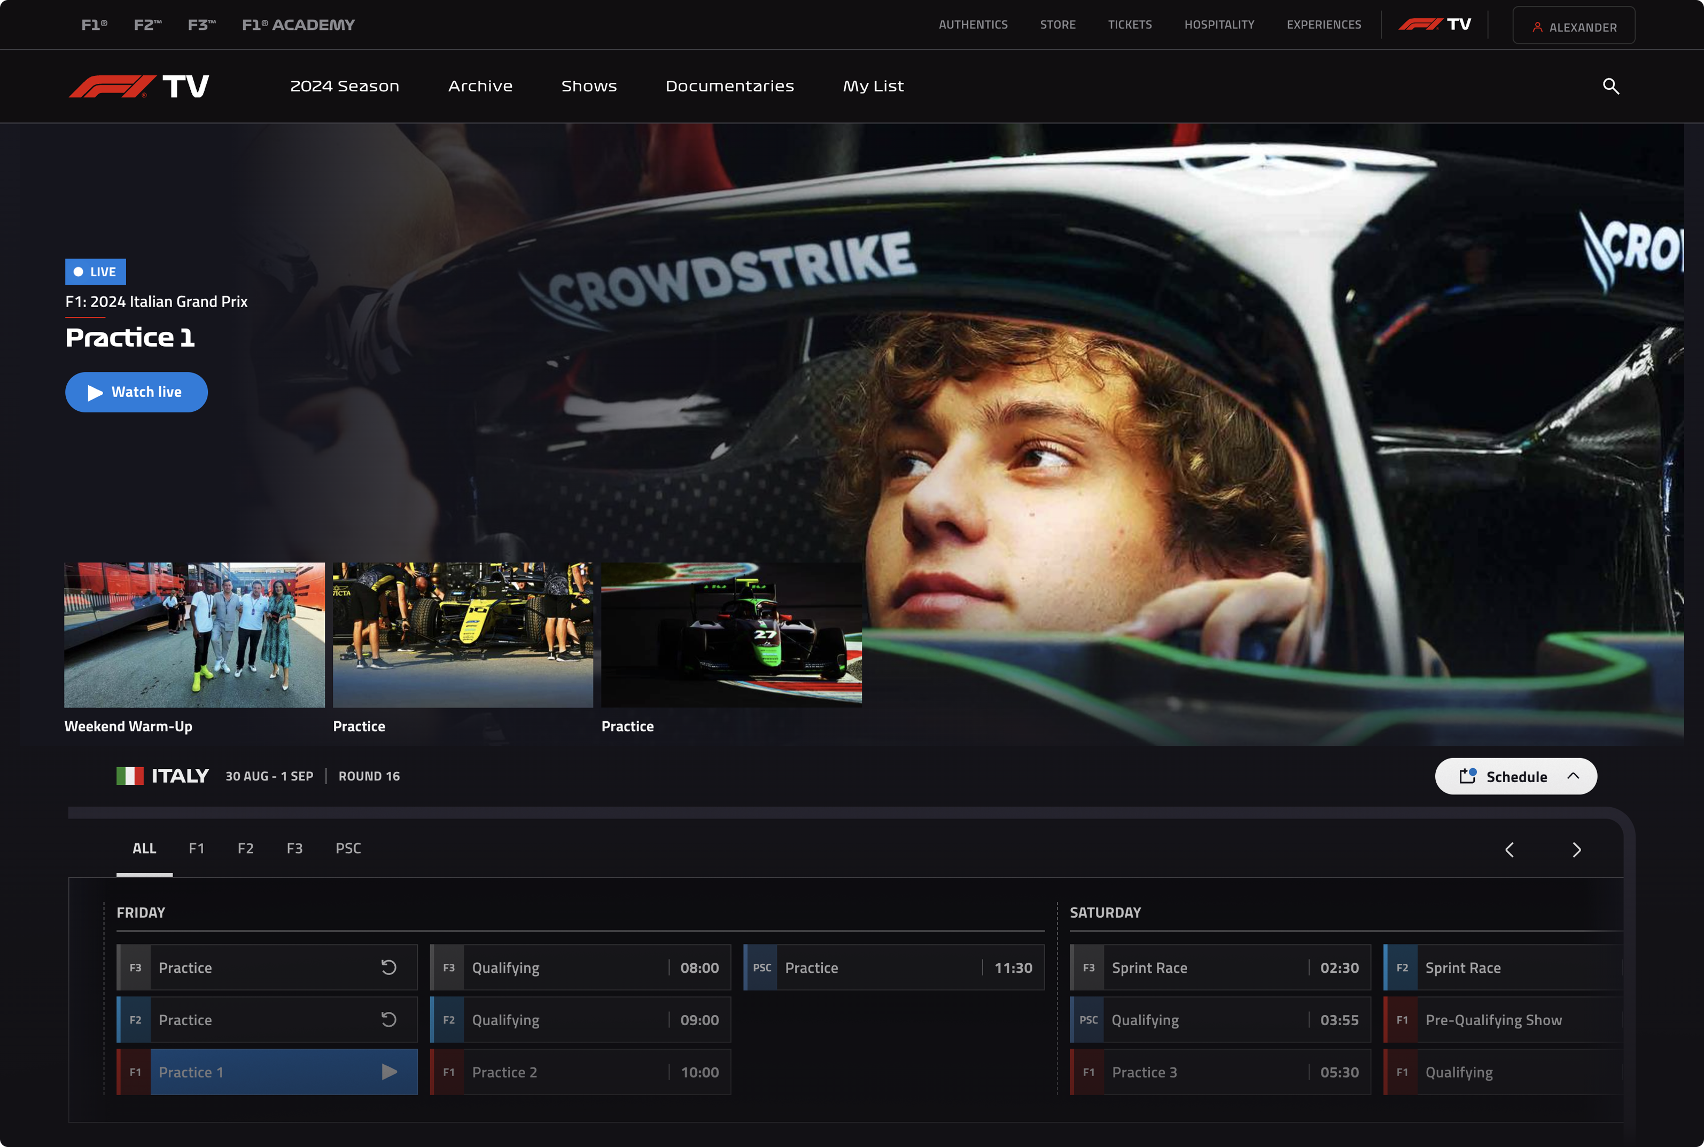Image resolution: width=1704 pixels, height=1147 pixels.
Task: Open the Store link
Action: (1058, 25)
